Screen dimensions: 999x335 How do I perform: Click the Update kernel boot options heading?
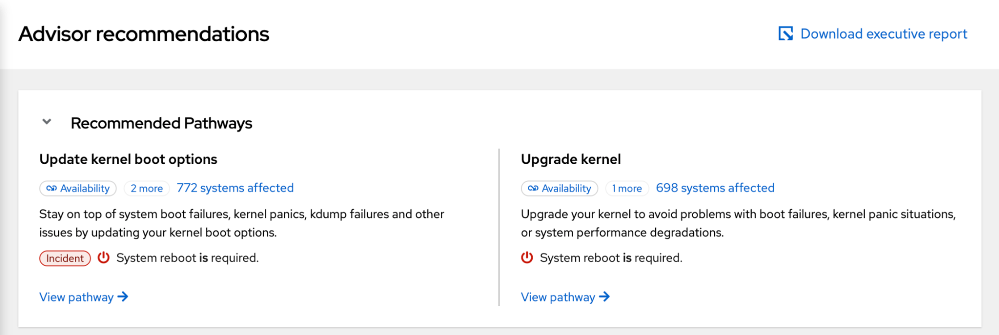click(x=128, y=159)
